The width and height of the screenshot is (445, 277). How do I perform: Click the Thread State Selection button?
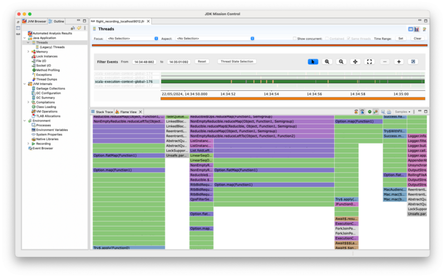[x=237, y=62]
